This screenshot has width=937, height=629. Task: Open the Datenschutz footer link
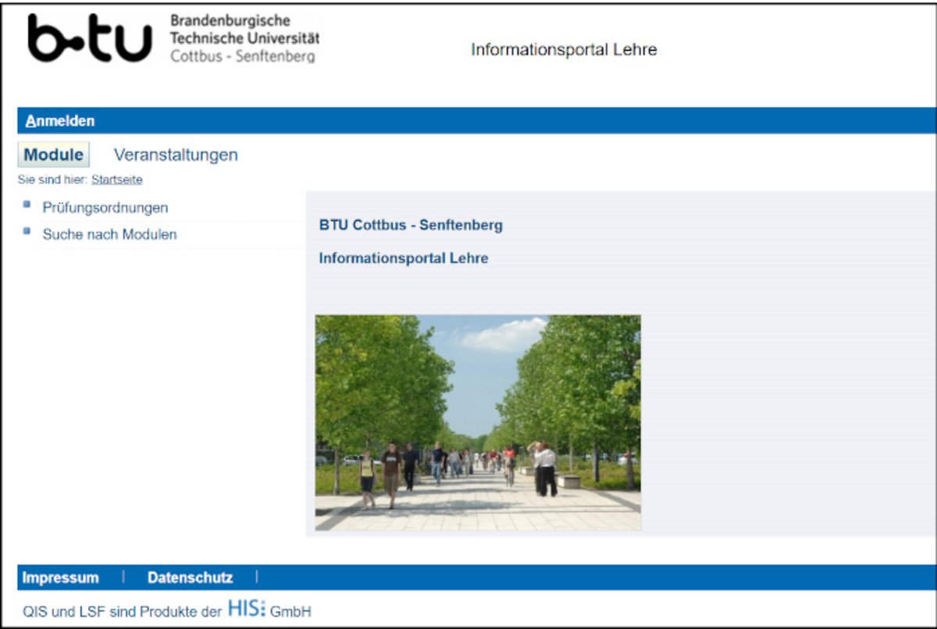[190, 578]
